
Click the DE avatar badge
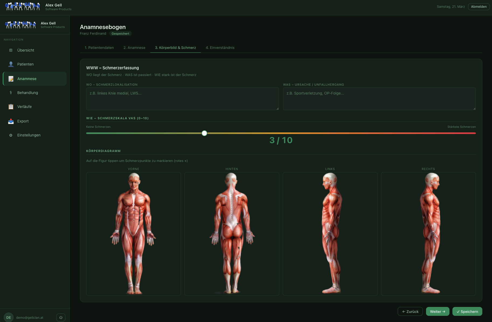(9, 317)
